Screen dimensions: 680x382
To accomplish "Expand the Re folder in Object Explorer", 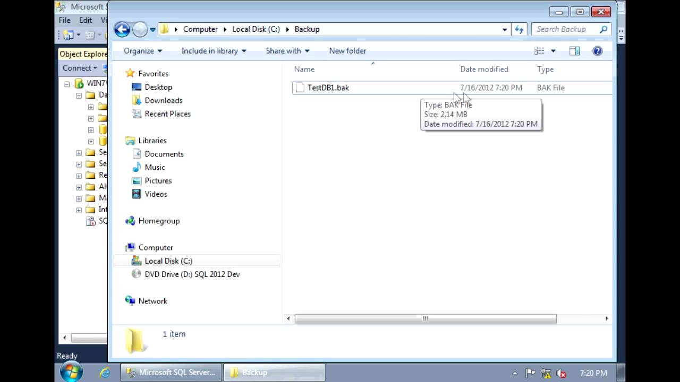I will coord(79,176).
